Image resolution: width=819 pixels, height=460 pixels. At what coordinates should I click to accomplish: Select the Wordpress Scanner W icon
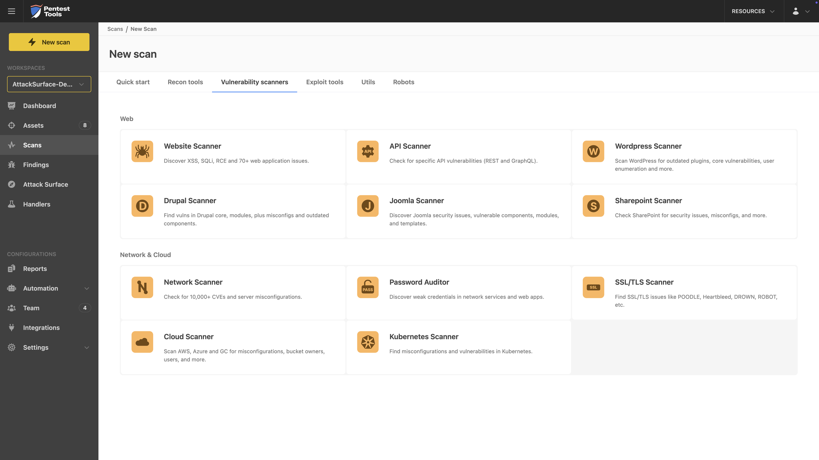(x=593, y=151)
